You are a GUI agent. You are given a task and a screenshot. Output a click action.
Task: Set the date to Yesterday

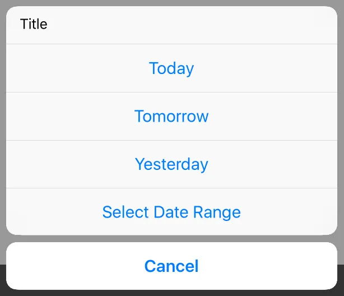click(171, 164)
